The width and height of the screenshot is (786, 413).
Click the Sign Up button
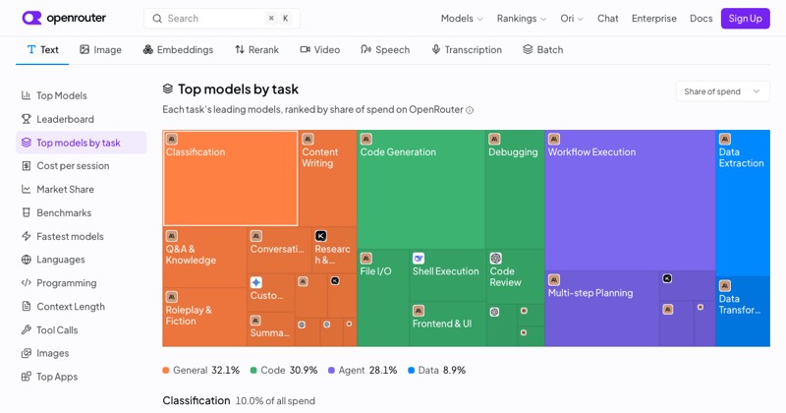[x=745, y=19]
